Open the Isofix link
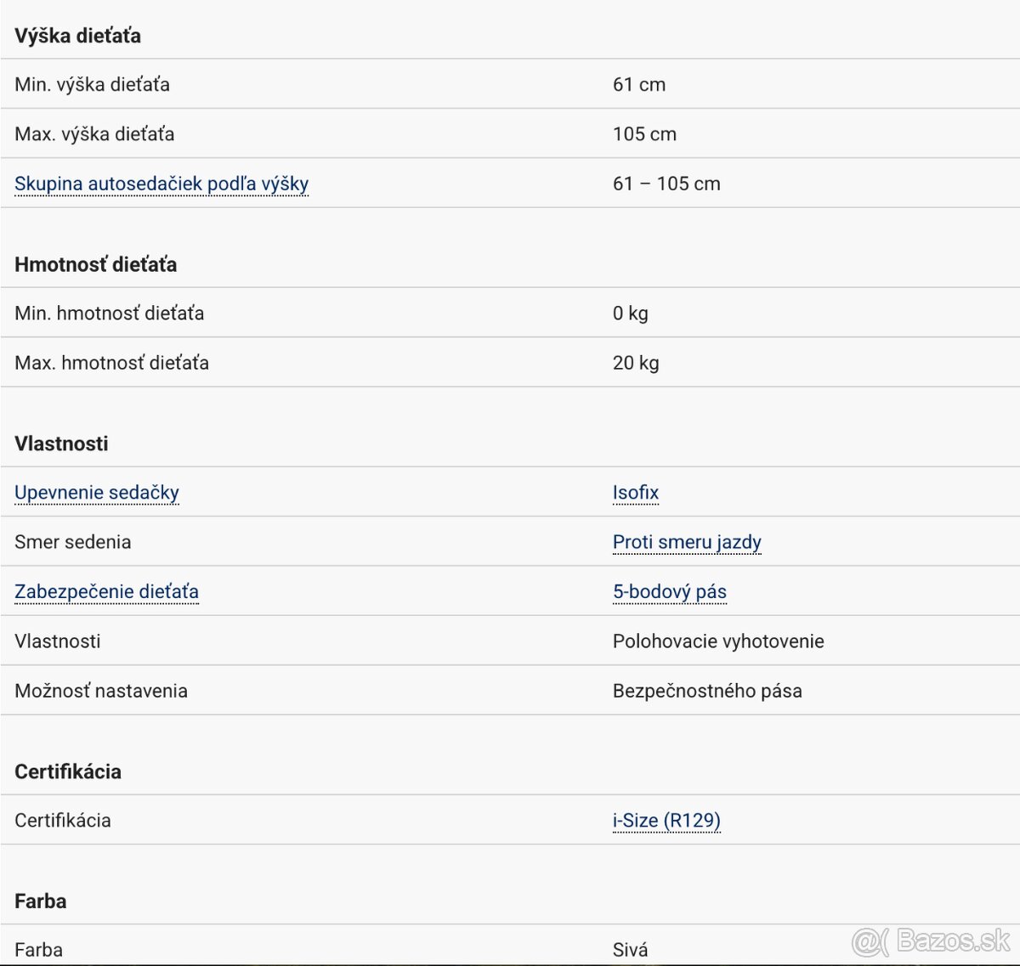The height and width of the screenshot is (966, 1020). 636,493
